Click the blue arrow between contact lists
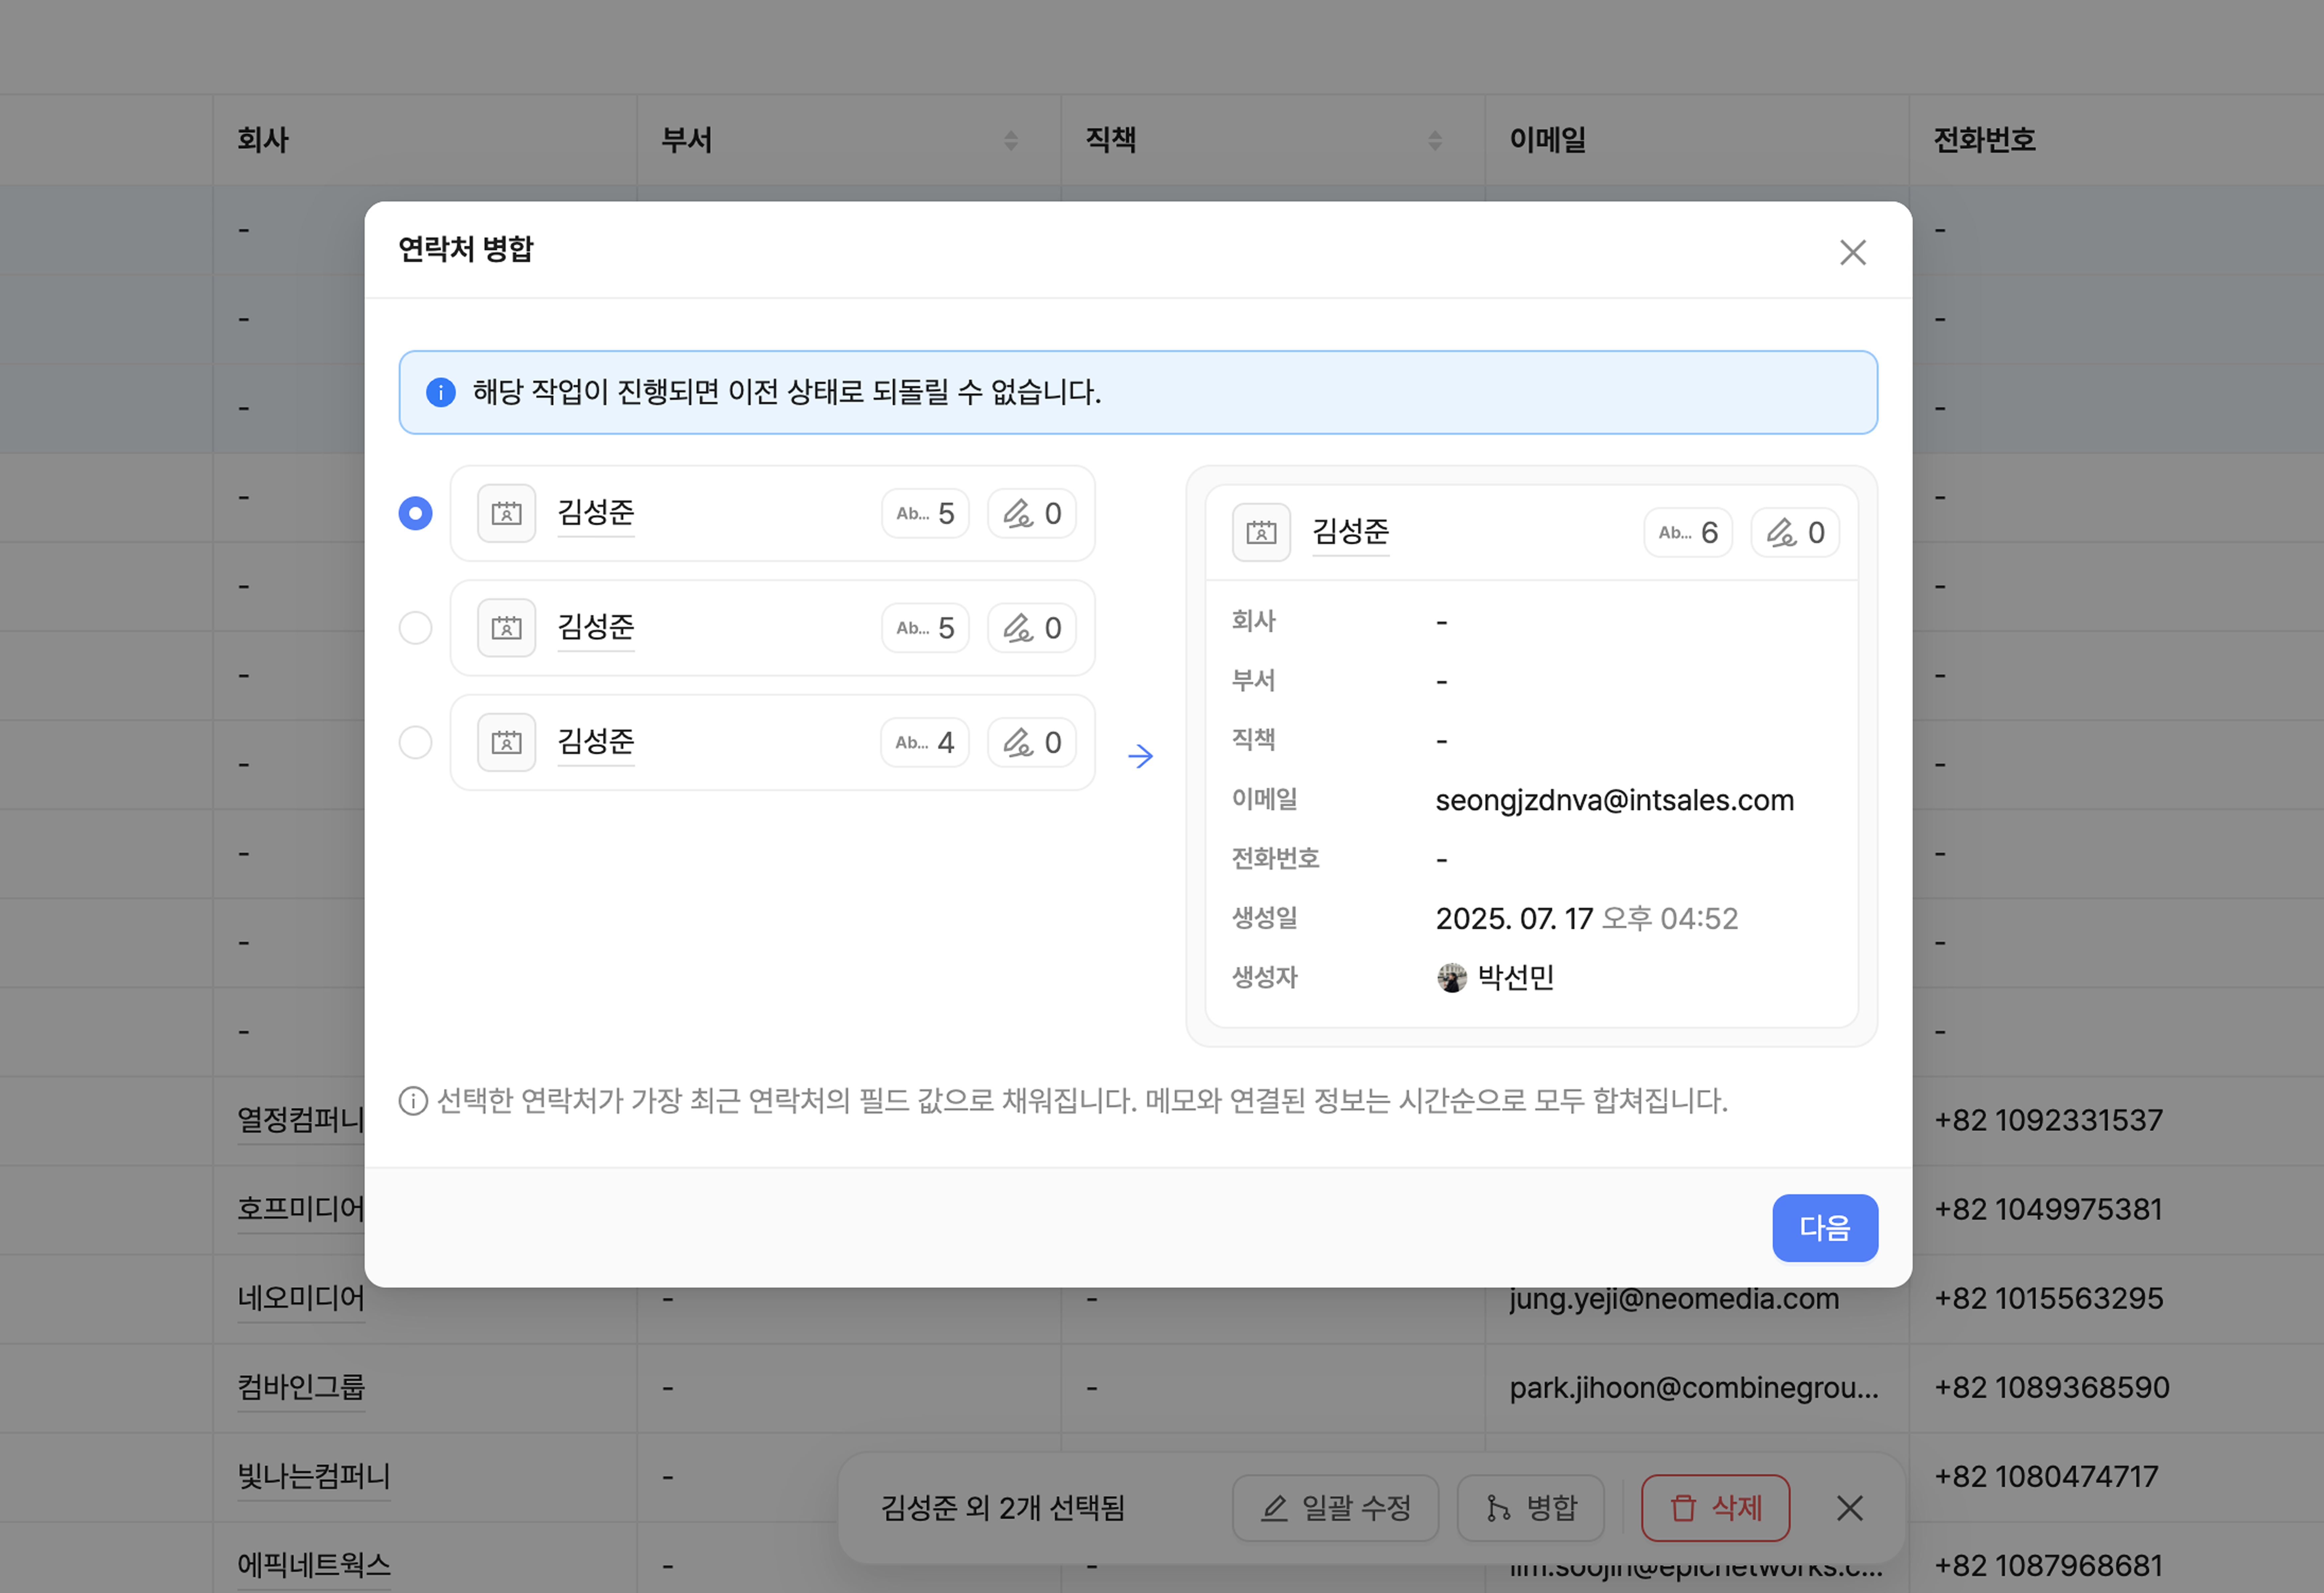This screenshot has width=2324, height=1593. tap(1140, 756)
